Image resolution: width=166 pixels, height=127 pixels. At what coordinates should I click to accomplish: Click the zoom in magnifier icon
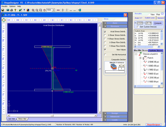click(33, 10)
